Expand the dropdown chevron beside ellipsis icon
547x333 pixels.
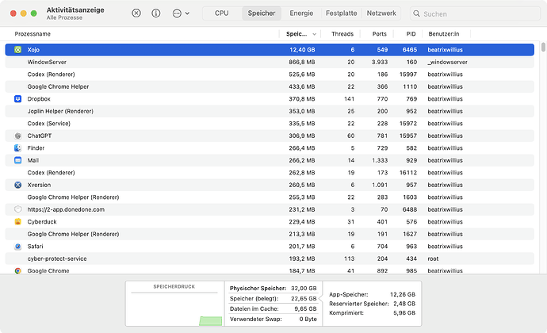point(187,13)
